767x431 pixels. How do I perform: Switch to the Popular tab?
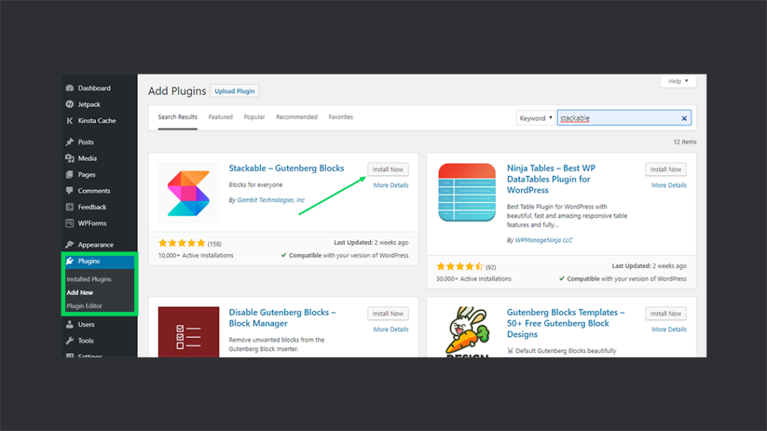254,117
